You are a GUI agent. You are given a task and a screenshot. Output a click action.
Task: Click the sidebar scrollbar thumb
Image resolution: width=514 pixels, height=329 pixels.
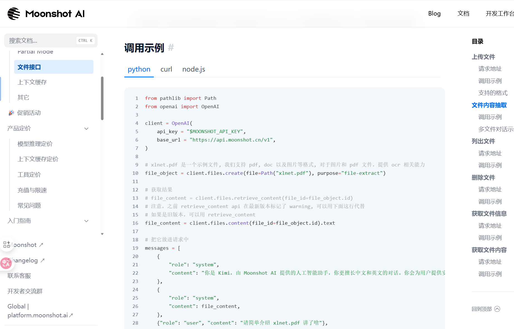(x=102, y=98)
